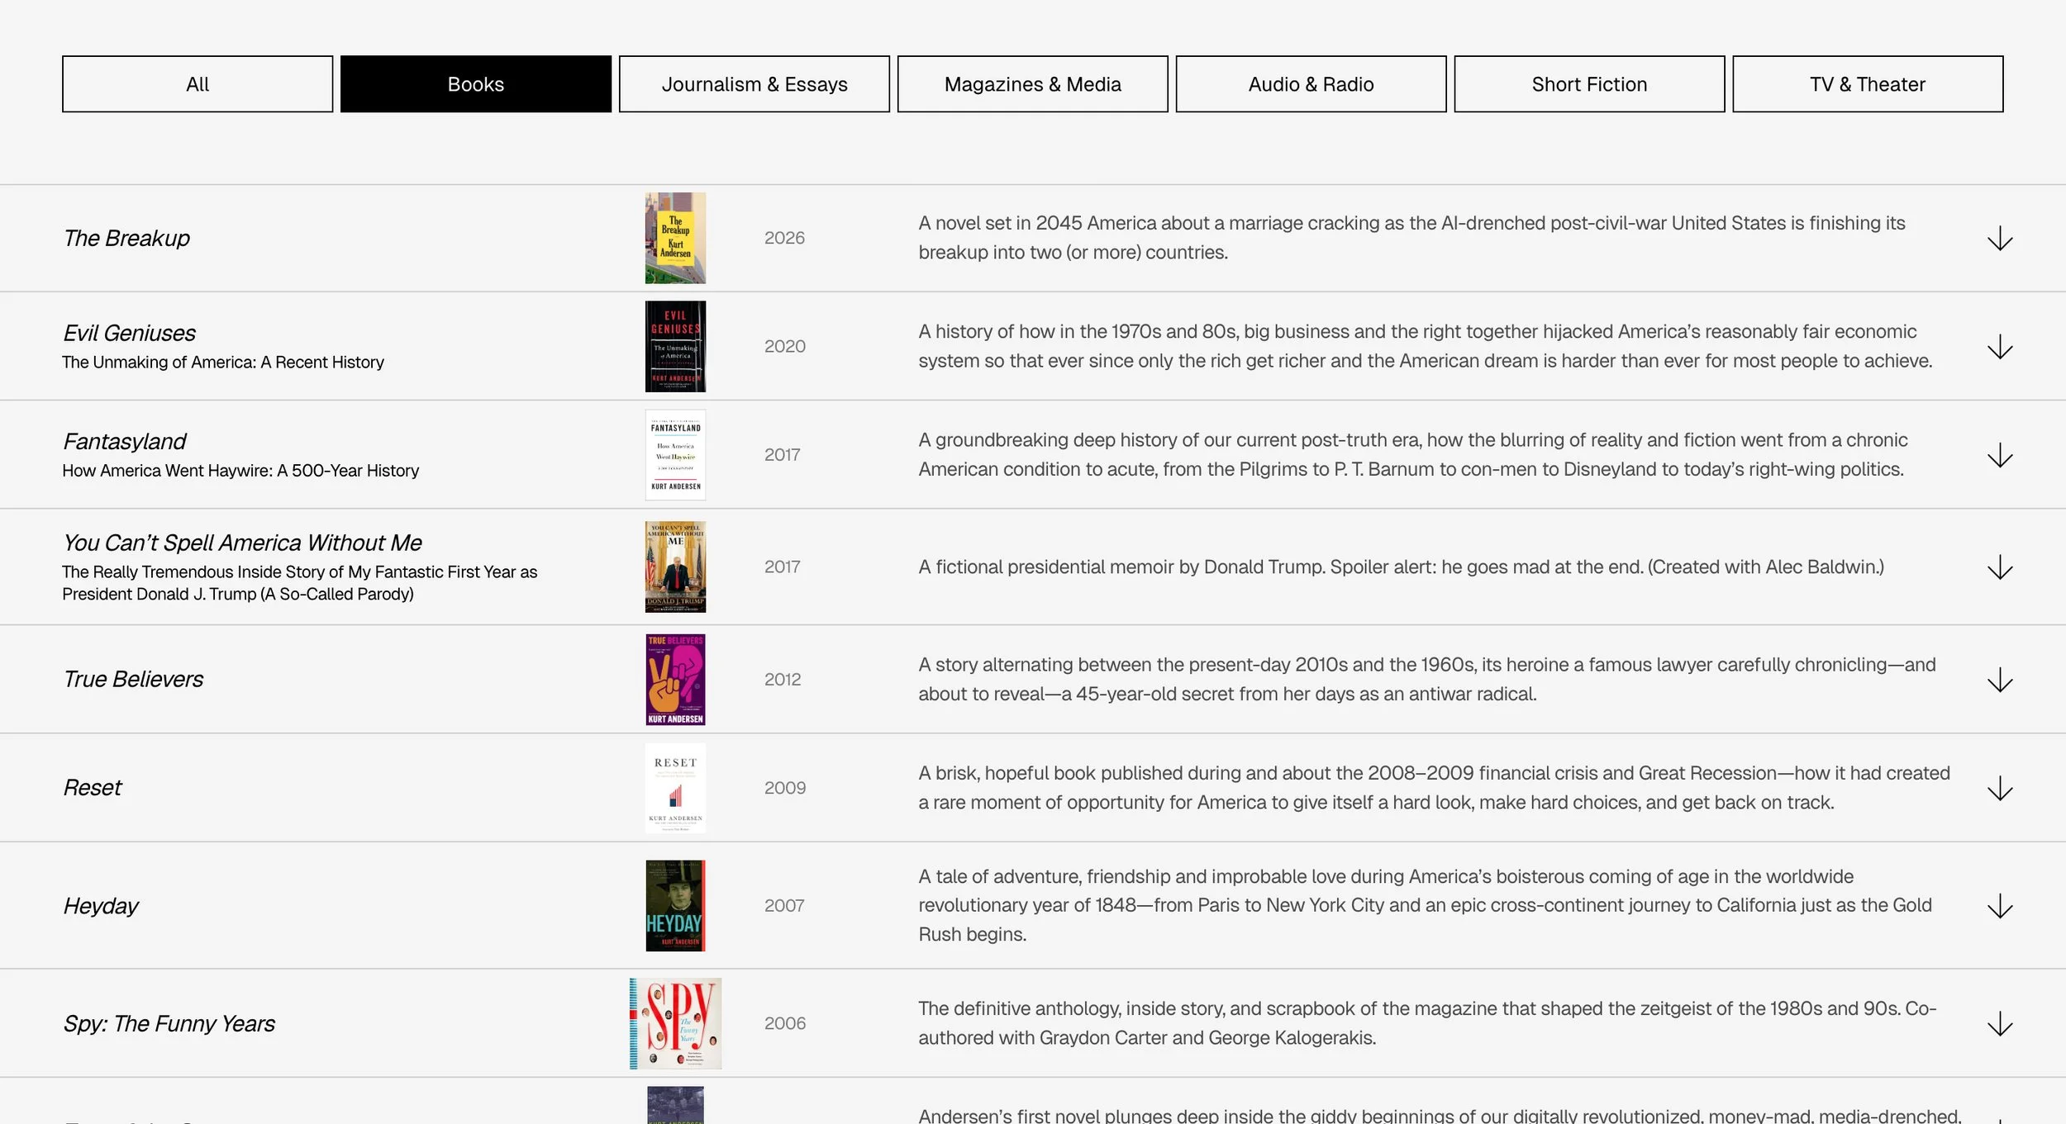Click description 'The definitive anthology, inside story'

point(1427,1023)
